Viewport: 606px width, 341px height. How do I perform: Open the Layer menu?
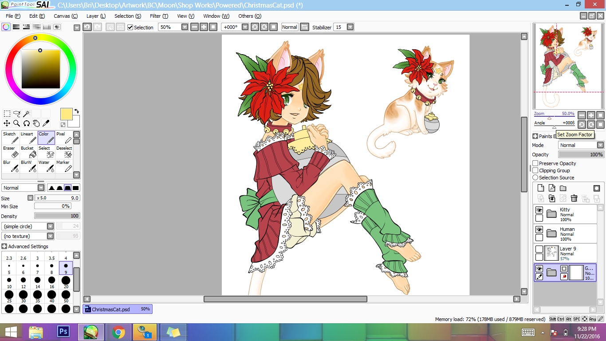tap(96, 16)
